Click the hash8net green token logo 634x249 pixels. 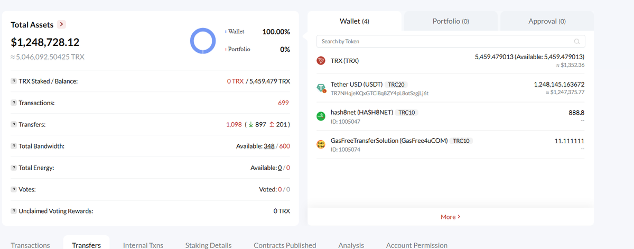pos(321,116)
